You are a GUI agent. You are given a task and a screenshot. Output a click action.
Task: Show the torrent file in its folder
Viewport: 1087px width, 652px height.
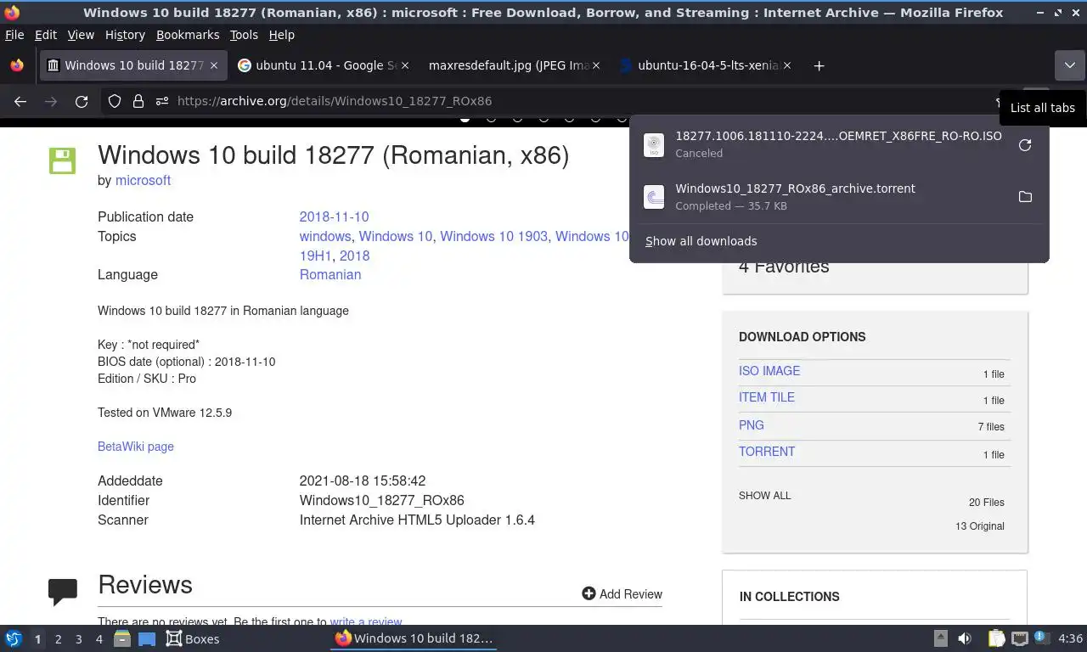coord(1025,197)
